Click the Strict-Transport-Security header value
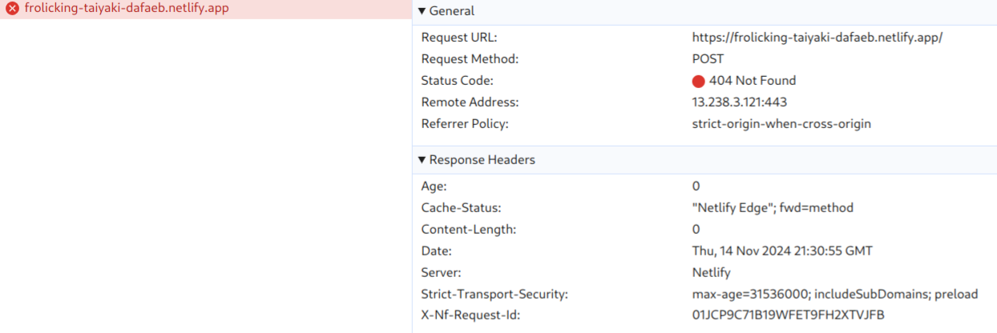The image size is (997, 333). (835, 295)
